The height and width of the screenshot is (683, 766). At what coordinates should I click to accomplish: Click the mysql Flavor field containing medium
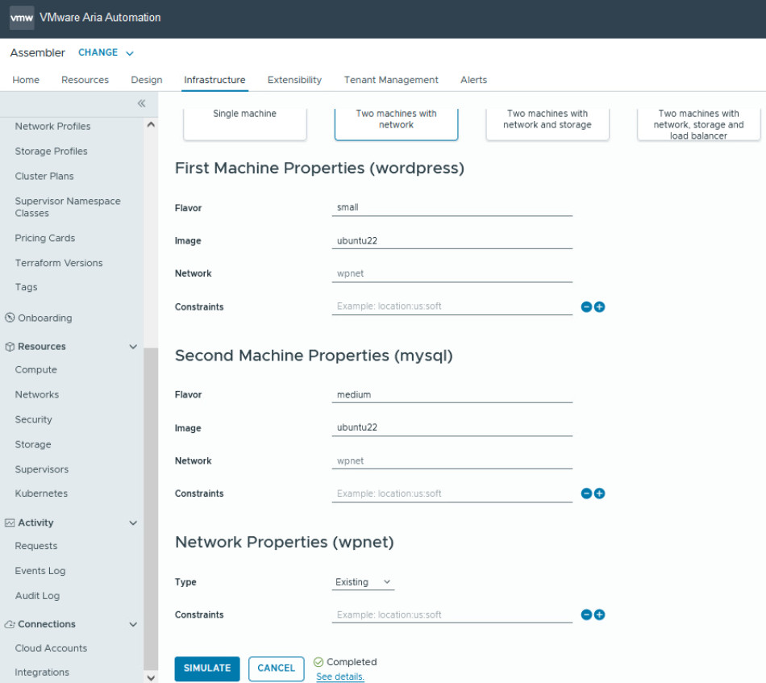click(452, 395)
